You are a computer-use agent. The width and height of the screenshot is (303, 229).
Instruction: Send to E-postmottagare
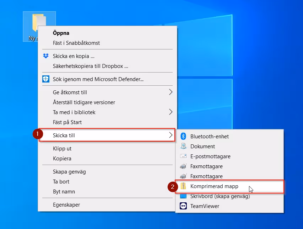click(x=229, y=156)
